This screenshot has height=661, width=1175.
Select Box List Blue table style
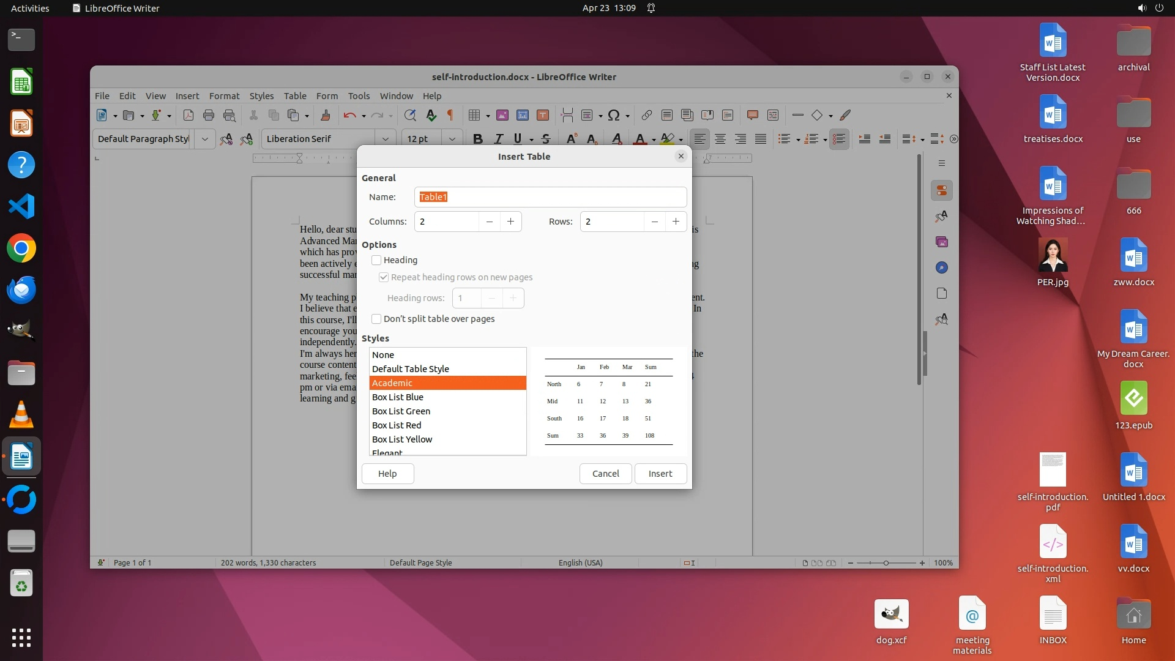pos(398,397)
